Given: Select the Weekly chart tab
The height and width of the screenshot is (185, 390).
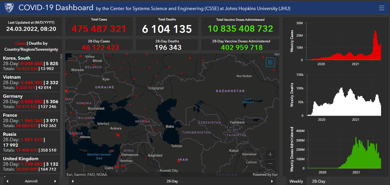Looking at the screenshot, I should 296,181.
